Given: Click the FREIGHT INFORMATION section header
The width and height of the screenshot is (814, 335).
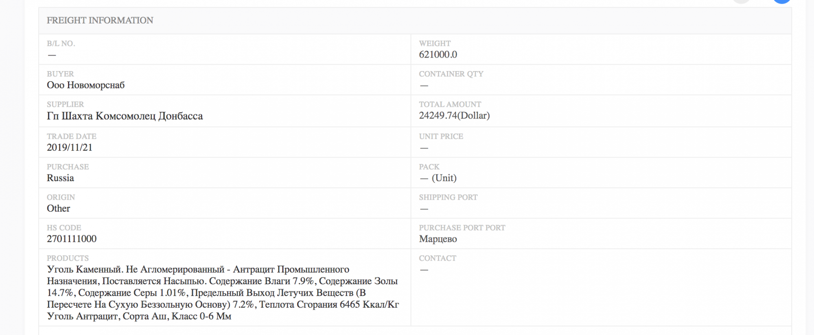Looking at the screenshot, I should pyautogui.click(x=100, y=20).
